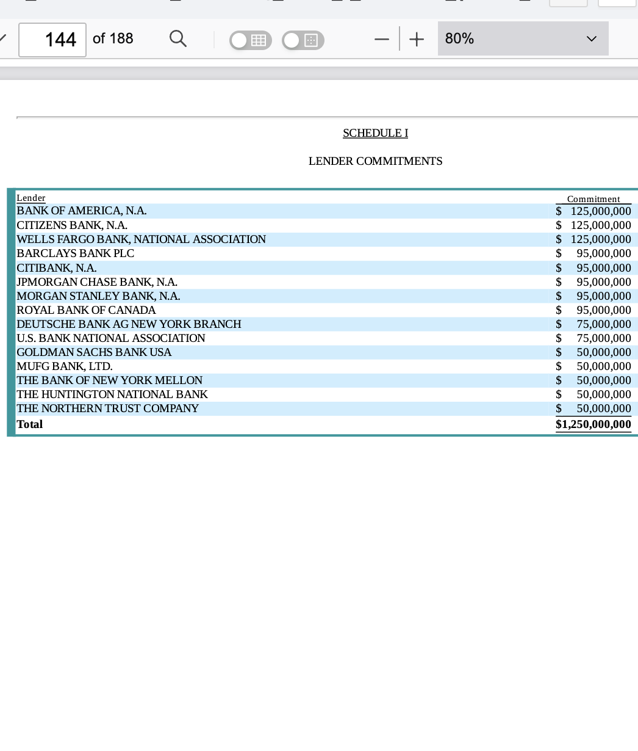Screen dimensions: 638x751
Task: Select THE HUNTINGTON NATIONAL BANK
Action: click(112, 394)
